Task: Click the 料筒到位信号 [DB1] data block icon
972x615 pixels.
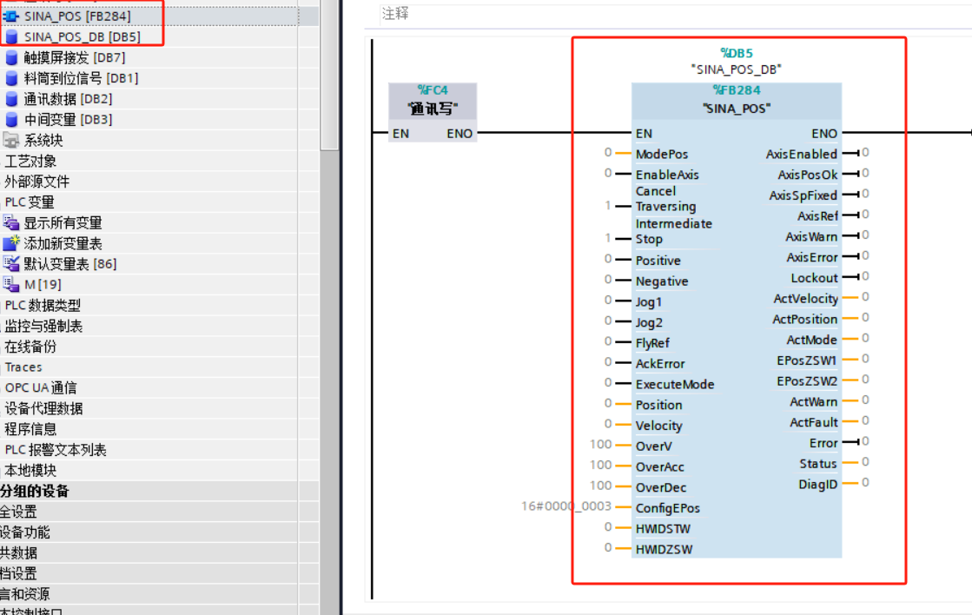Action: point(11,78)
